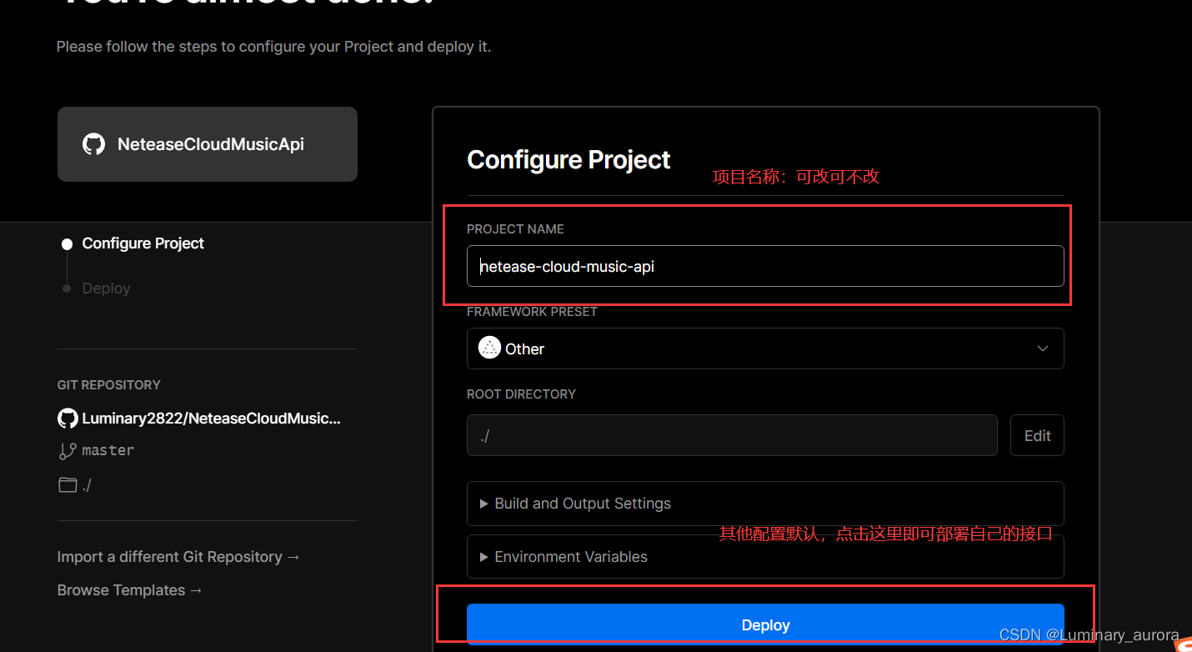Open the Framework Preset dropdown
The image size is (1192, 652).
point(765,349)
